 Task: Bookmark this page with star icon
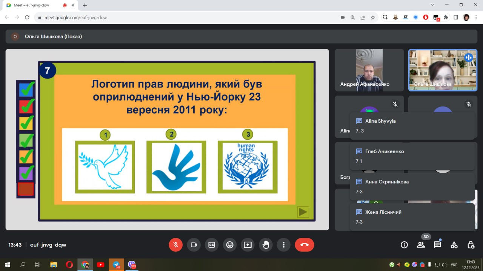pyautogui.click(x=373, y=17)
